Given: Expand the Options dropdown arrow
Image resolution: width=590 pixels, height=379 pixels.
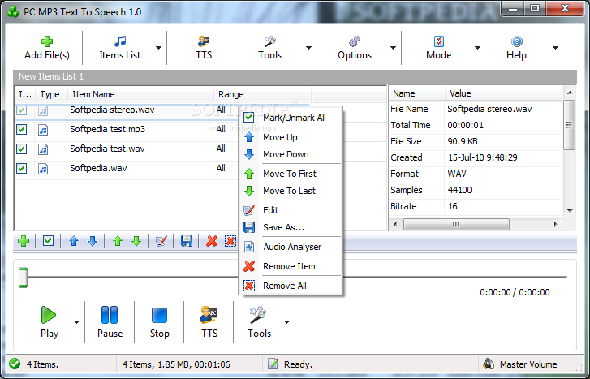Looking at the screenshot, I should point(393,48).
